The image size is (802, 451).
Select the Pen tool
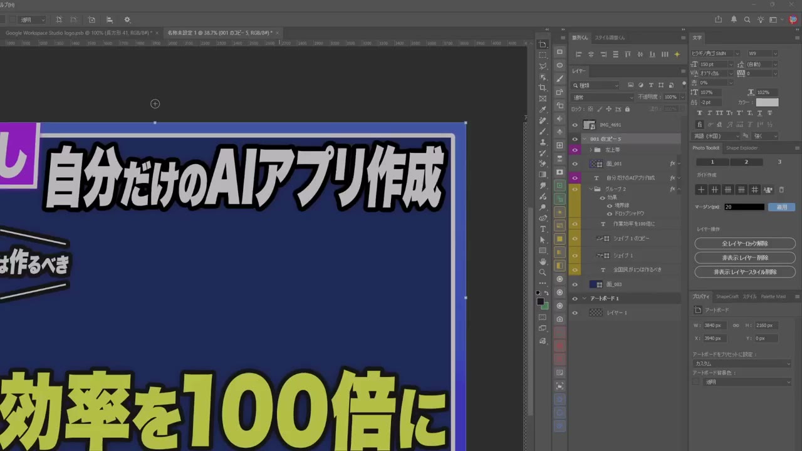point(543,218)
